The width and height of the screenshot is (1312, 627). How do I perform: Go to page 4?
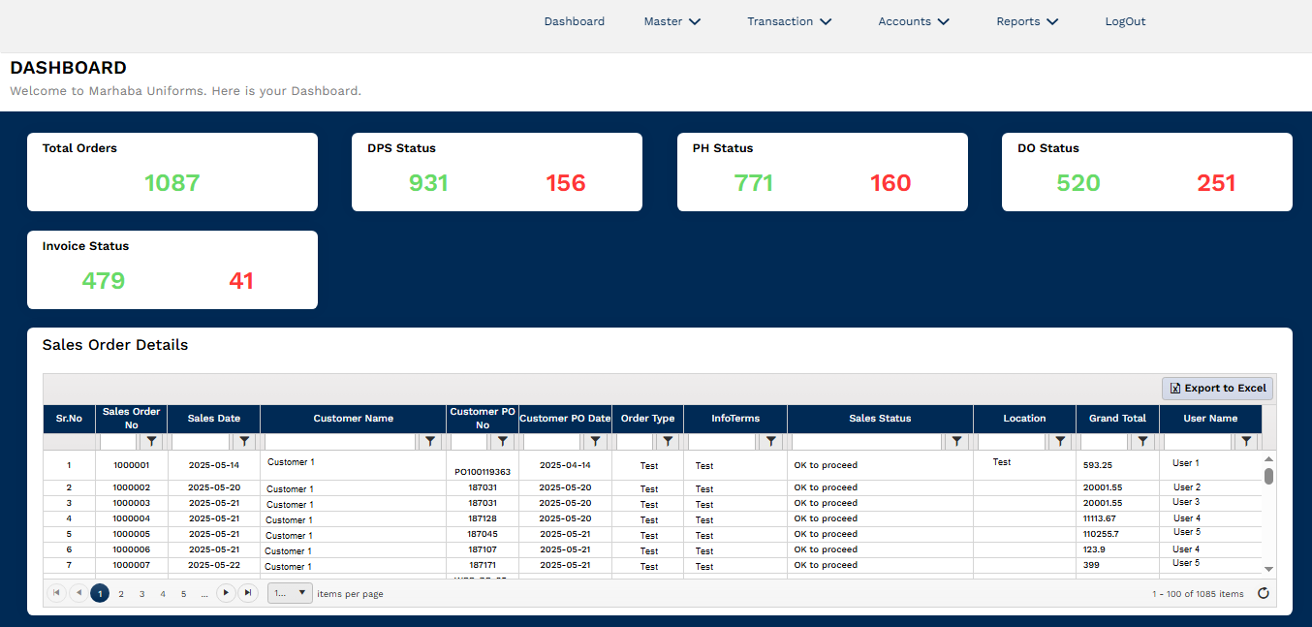163,594
